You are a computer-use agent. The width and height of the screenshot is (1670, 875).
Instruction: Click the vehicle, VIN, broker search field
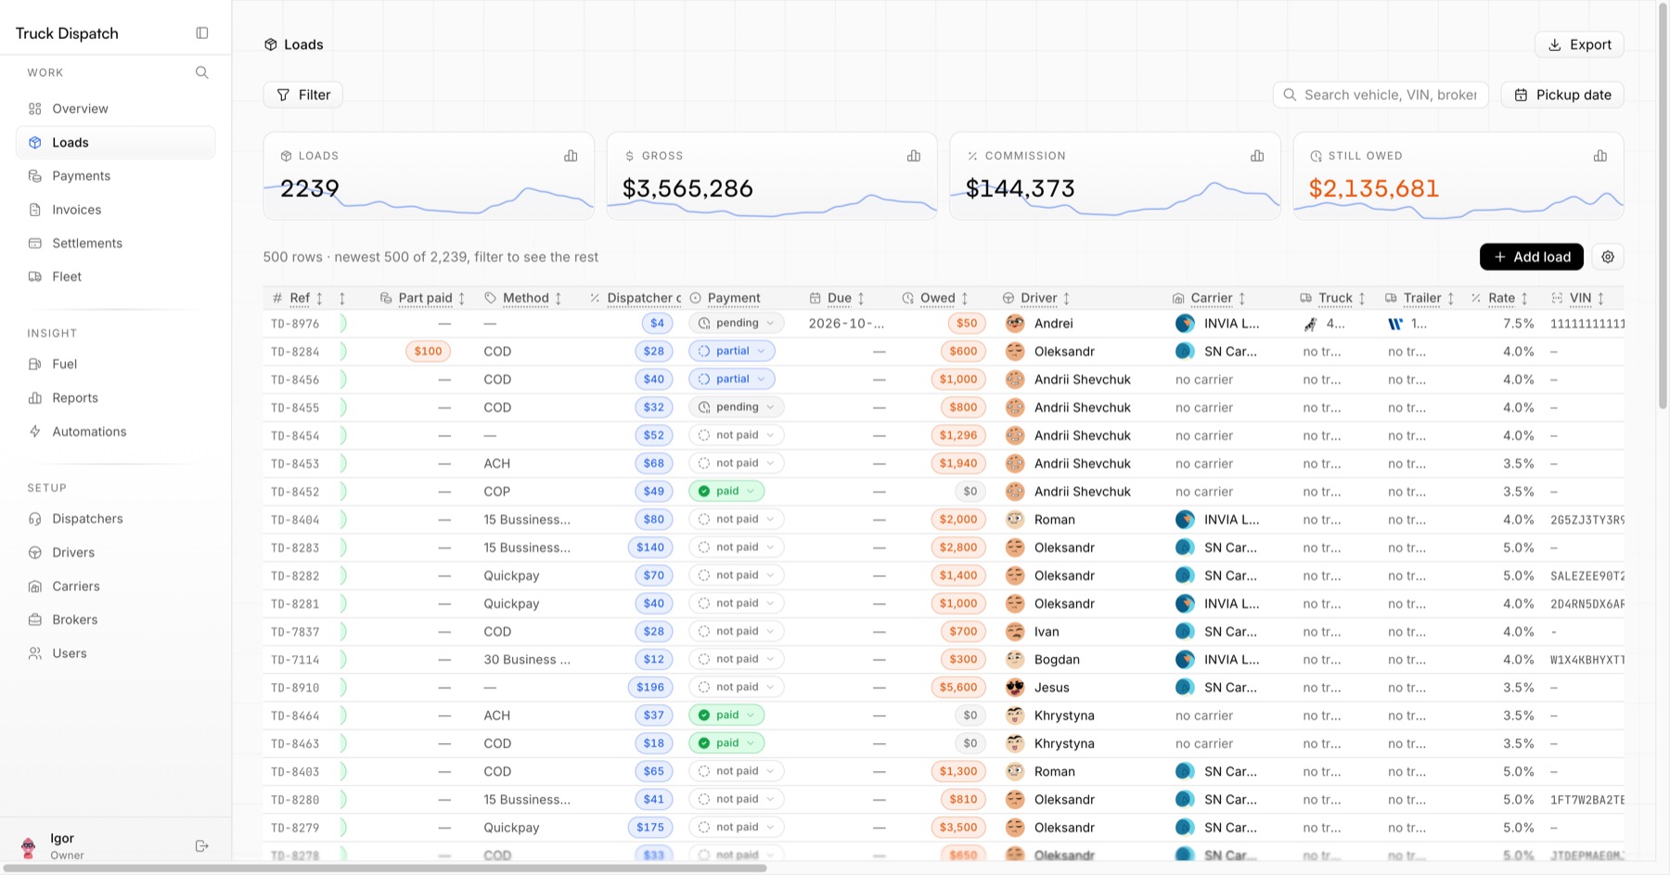pyautogui.click(x=1381, y=95)
